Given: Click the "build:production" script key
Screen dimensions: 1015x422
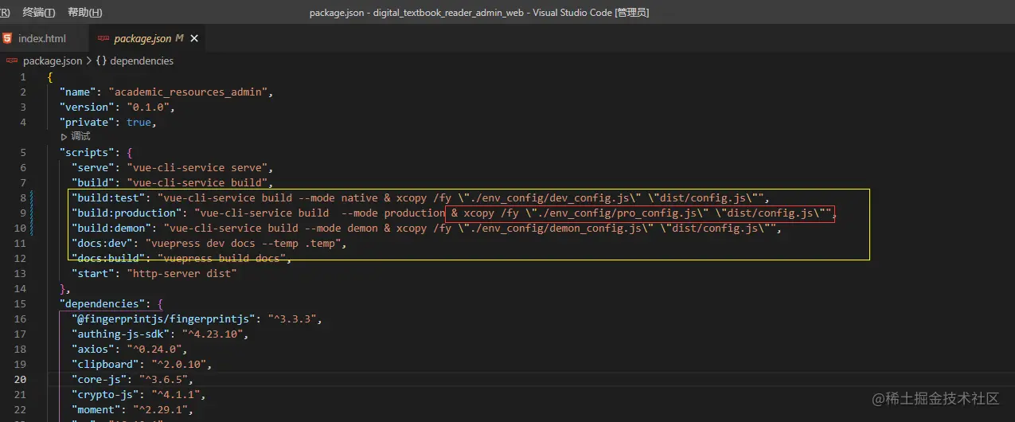Looking at the screenshot, I should (127, 213).
